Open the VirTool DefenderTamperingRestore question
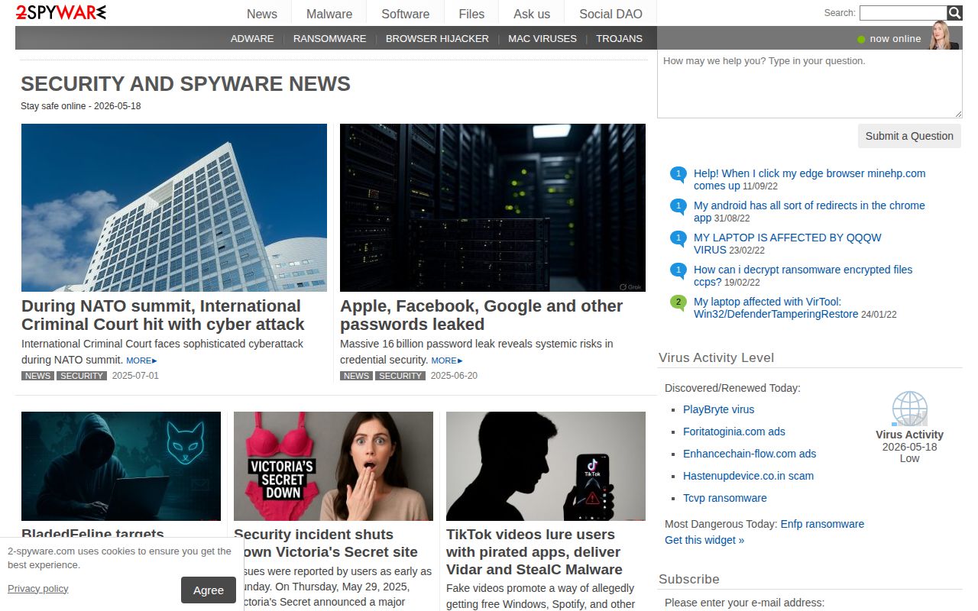Viewport: 978px width, 611px height. [776, 308]
